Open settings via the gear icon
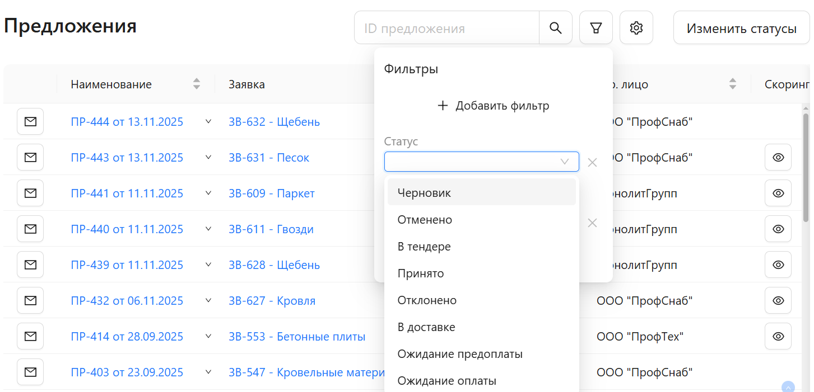This screenshot has height=392, width=814. [x=636, y=27]
